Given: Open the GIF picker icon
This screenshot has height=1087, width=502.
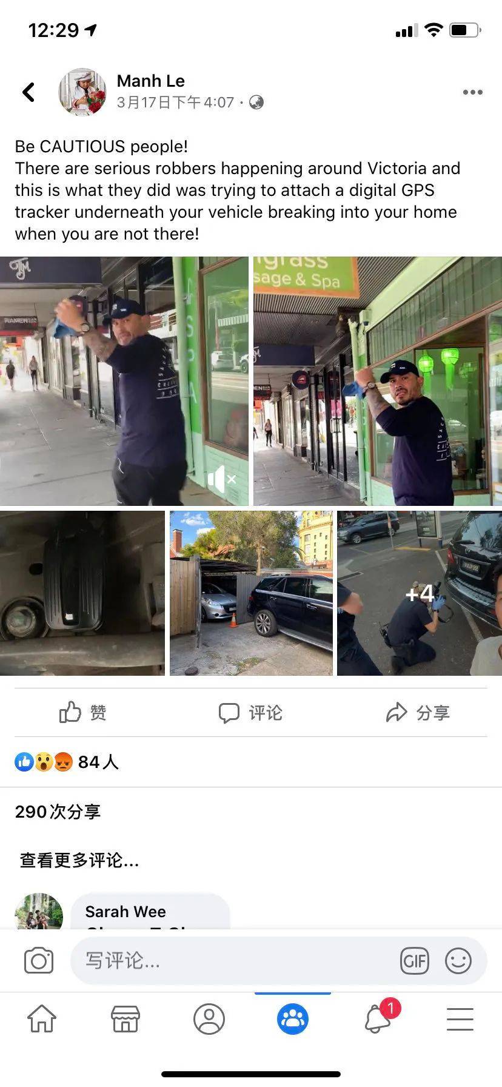Looking at the screenshot, I should tap(415, 961).
